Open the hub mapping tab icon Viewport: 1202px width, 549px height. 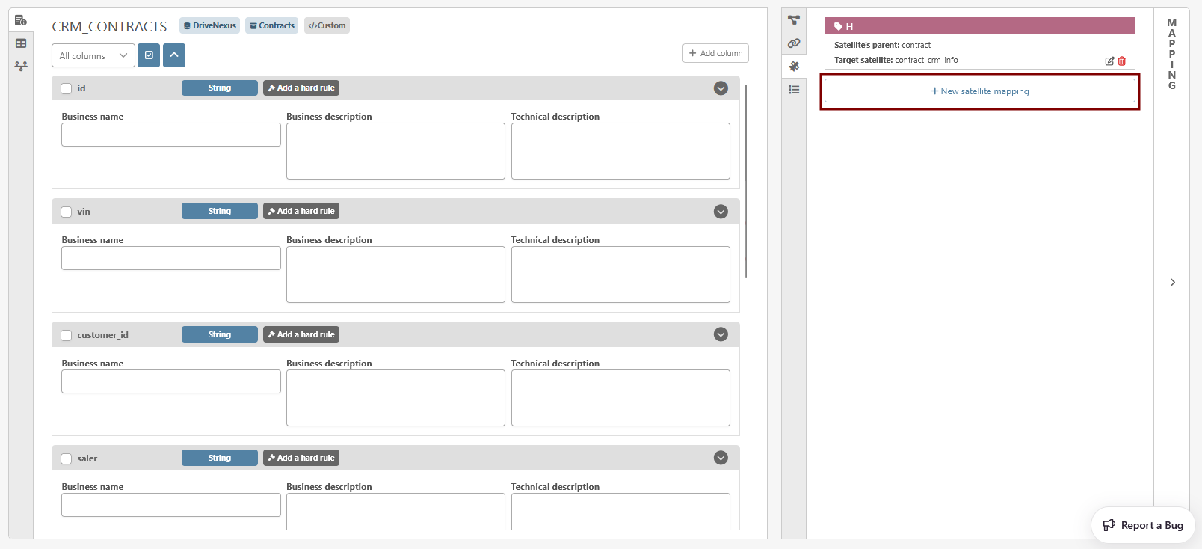pos(794,20)
